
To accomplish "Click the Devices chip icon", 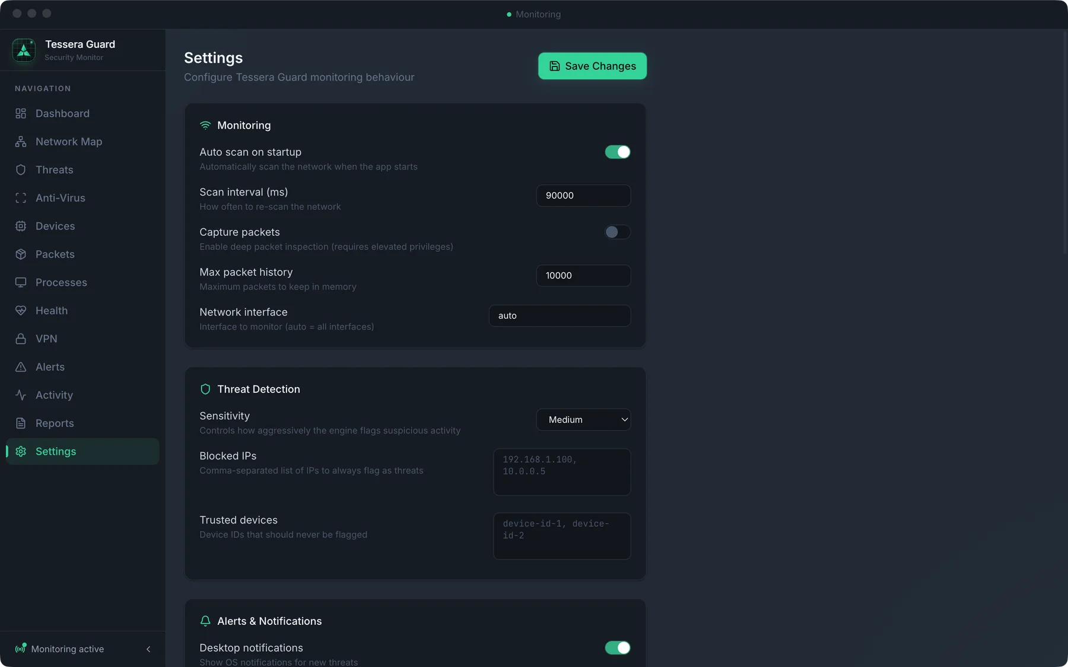I will tap(21, 226).
